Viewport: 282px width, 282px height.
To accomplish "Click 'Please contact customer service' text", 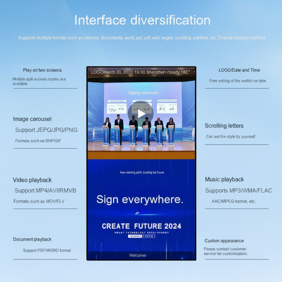I will (x=226, y=251).
